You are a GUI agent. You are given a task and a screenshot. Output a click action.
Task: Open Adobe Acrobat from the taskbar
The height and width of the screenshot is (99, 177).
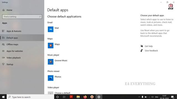(71, 97)
